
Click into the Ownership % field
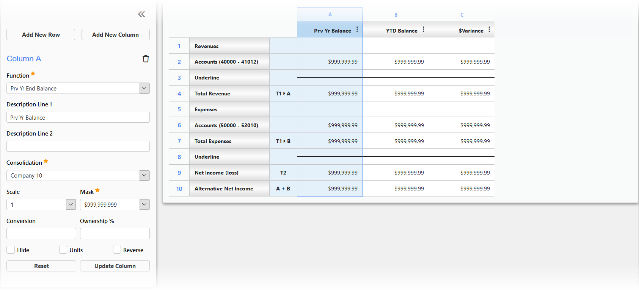tap(115, 234)
